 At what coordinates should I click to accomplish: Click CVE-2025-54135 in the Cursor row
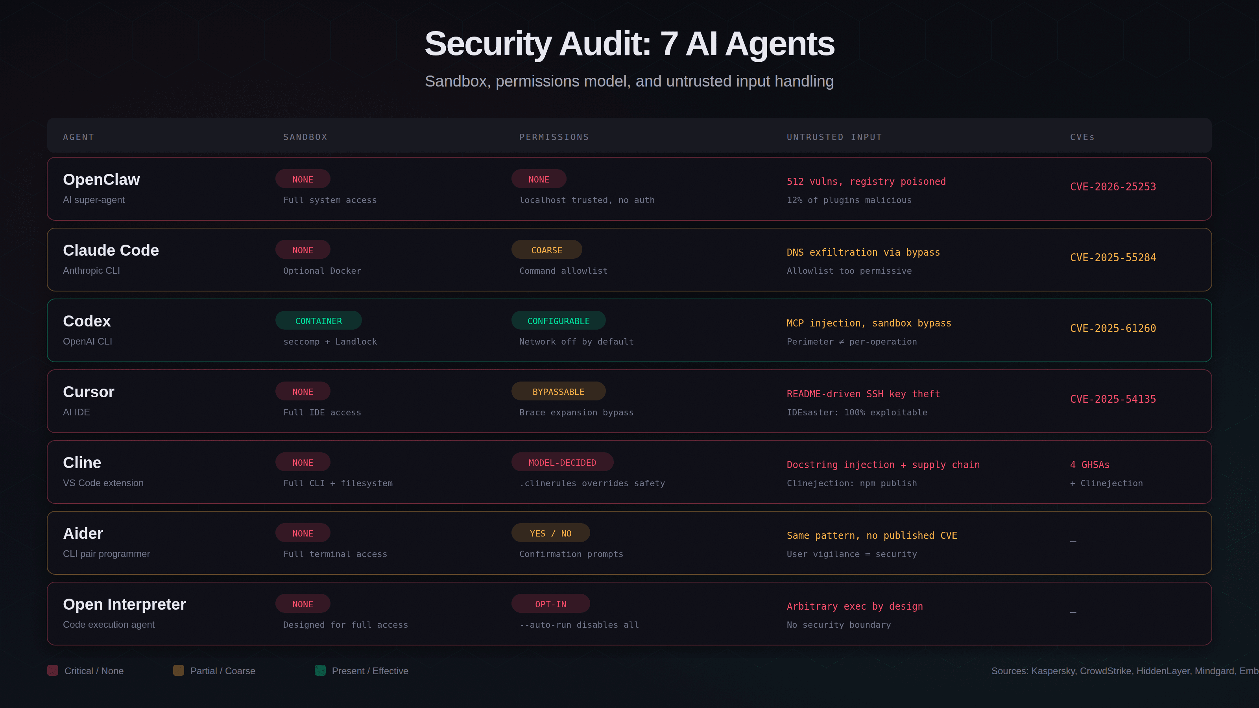tap(1113, 399)
